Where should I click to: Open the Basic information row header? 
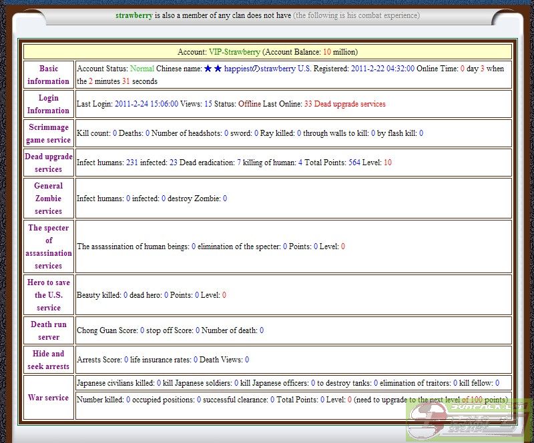pyautogui.click(x=49, y=75)
